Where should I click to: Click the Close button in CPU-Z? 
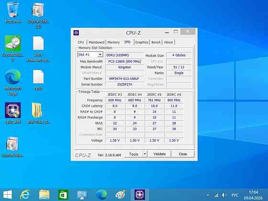pos(183,154)
